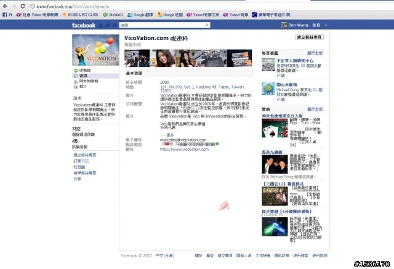The height and width of the screenshot is (269, 394).
Task: Click the 三國志12 ad image
Action: point(275,196)
